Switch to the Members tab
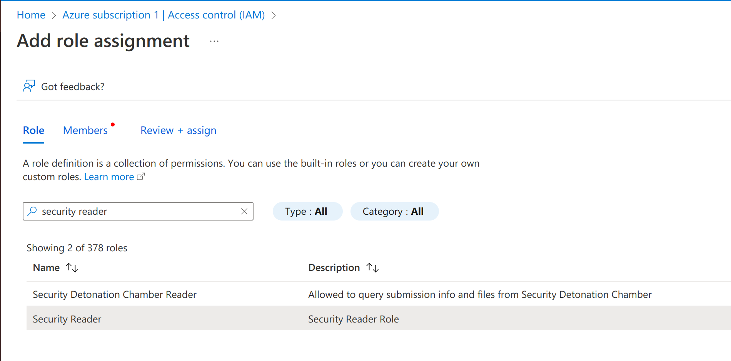This screenshot has width=731, height=361. point(85,130)
